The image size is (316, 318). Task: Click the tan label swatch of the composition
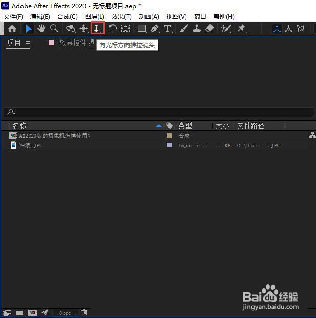(x=169, y=136)
